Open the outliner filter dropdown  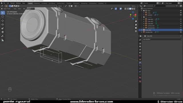click(x=178, y=6)
